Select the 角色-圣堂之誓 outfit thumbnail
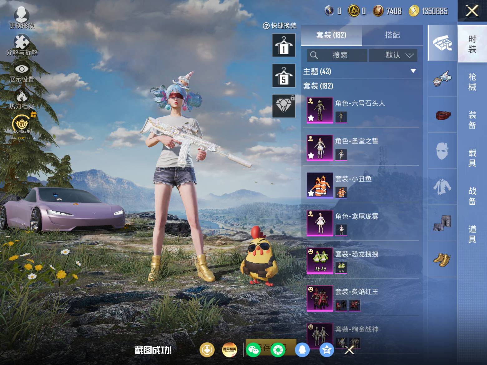This screenshot has height=365, width=487. 320,148
